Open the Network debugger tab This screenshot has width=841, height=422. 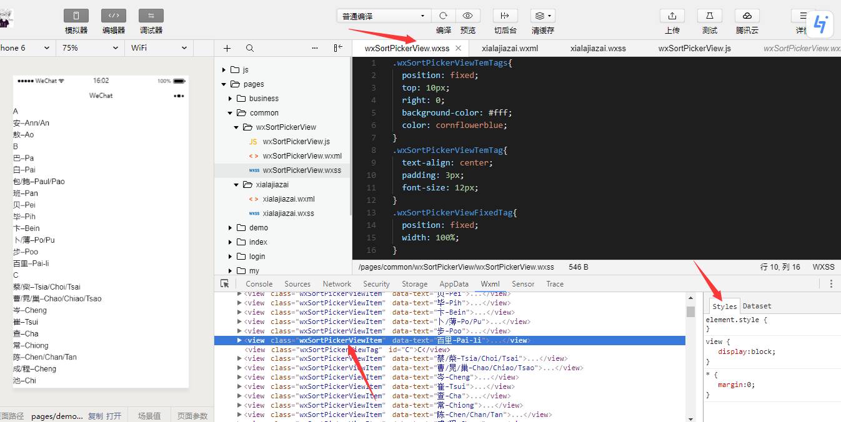coord(337,284)
